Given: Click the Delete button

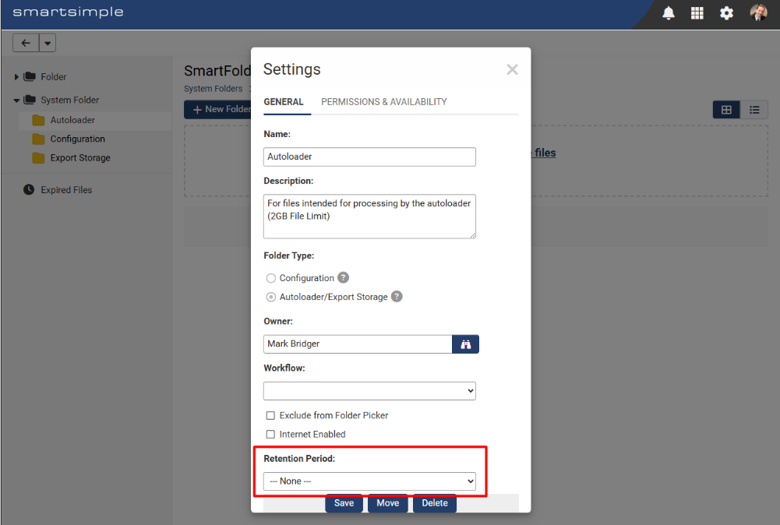Looking at the screenshot, I should coord(435,503).
